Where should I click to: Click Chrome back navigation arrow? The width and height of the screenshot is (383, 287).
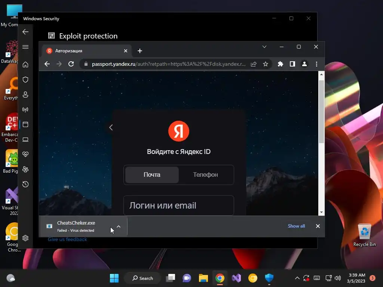[47, 64]
